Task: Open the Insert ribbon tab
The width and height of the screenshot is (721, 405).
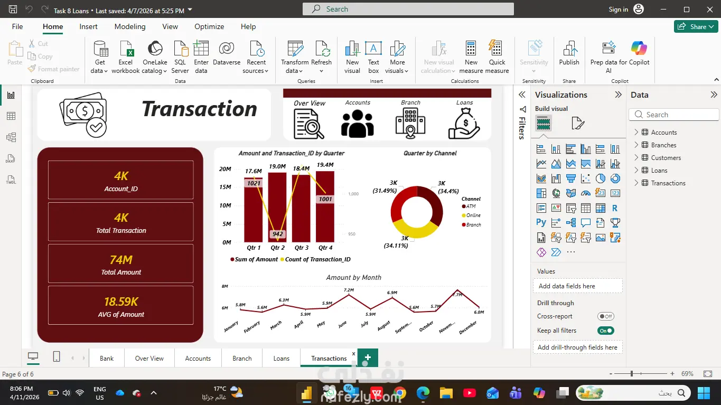Action: coord(88,26)
